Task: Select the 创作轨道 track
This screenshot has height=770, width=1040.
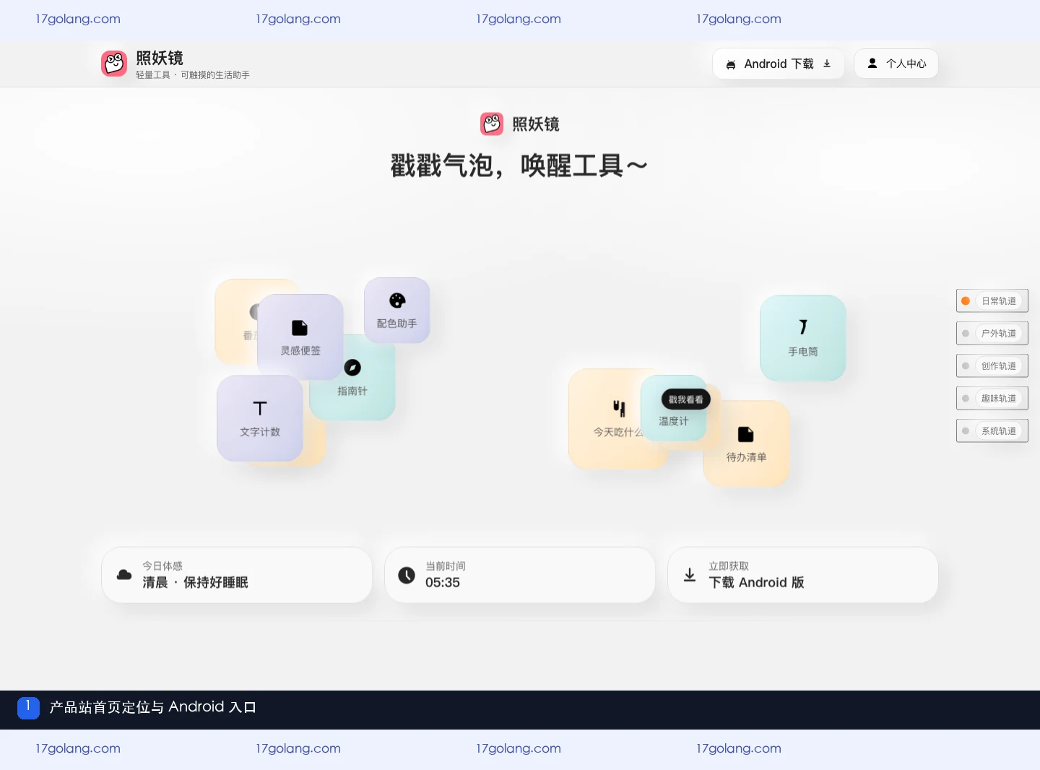Action: pyautogui.click(x=992, y=365)
